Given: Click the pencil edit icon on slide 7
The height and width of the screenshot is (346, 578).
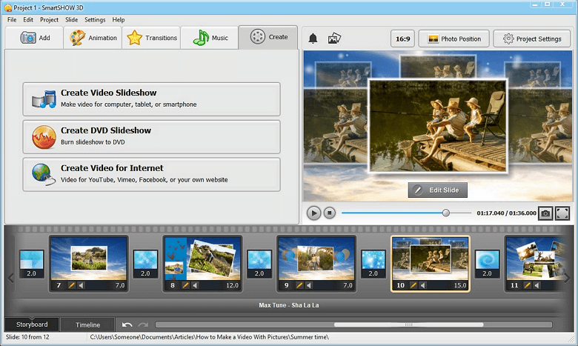Looking at the screenshot, I should [72, 285].
